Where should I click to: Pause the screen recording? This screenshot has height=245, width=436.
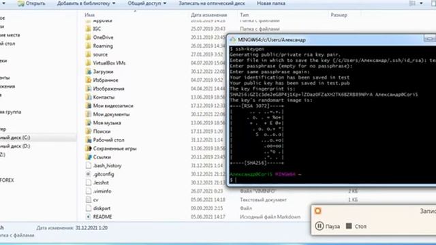(x=328, y=226)
